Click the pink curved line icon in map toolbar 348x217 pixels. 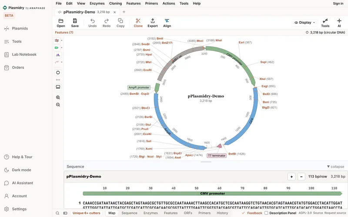[x=57, y=62]
